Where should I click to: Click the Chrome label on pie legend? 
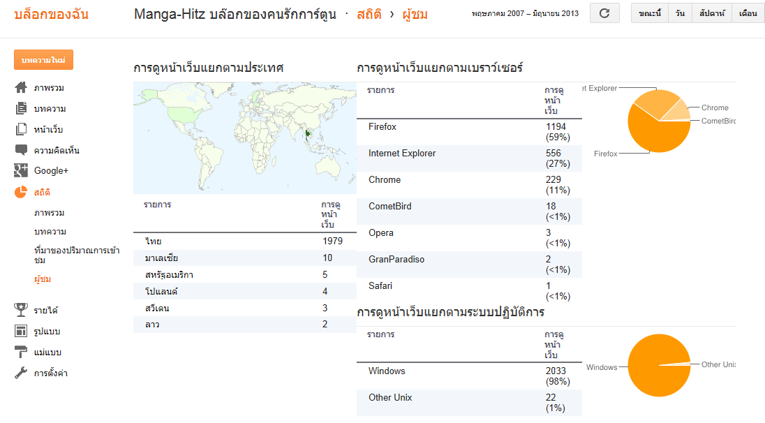715,107
